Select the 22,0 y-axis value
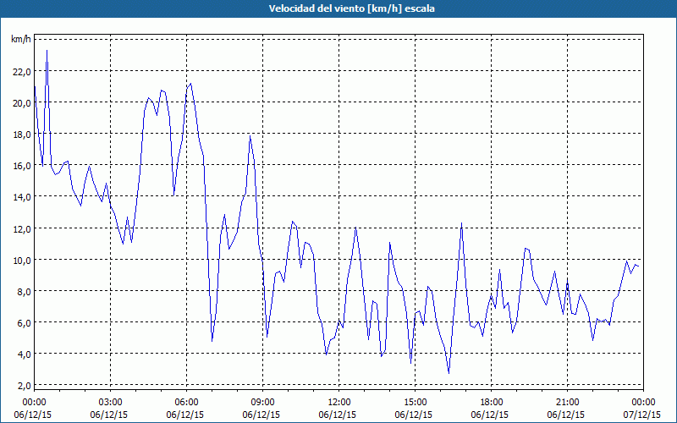This screenshot has width=677, height=423. (21, 72)
